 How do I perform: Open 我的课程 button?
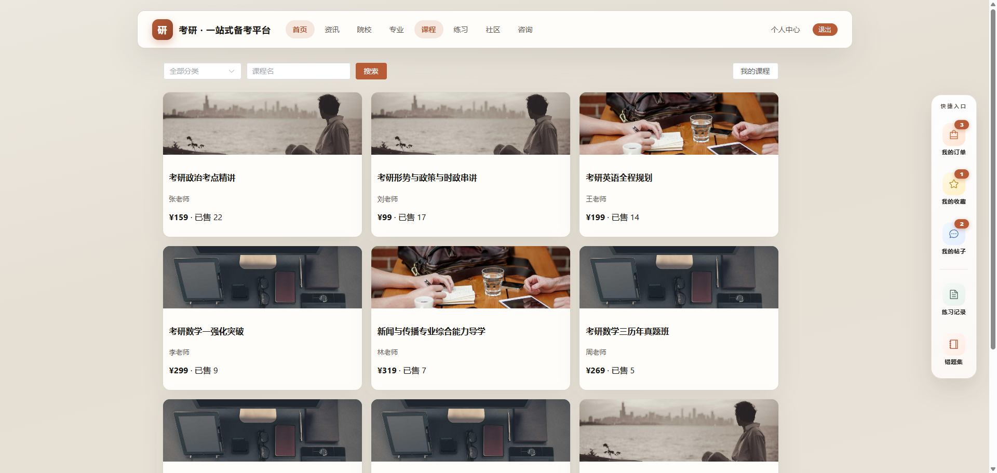point(755,71)
